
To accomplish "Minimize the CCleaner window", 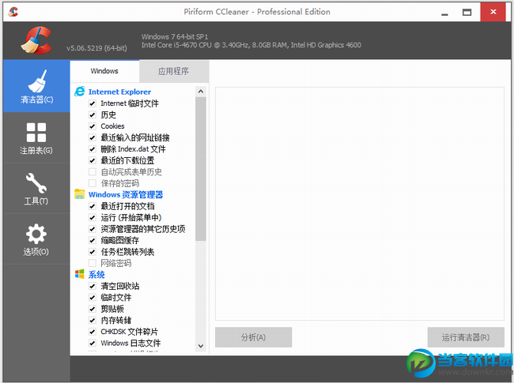I will pyautogui.click(x=444, y=13).
